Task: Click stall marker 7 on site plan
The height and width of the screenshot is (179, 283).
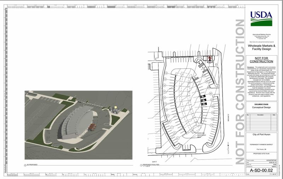Action: (x=172, y=128)
